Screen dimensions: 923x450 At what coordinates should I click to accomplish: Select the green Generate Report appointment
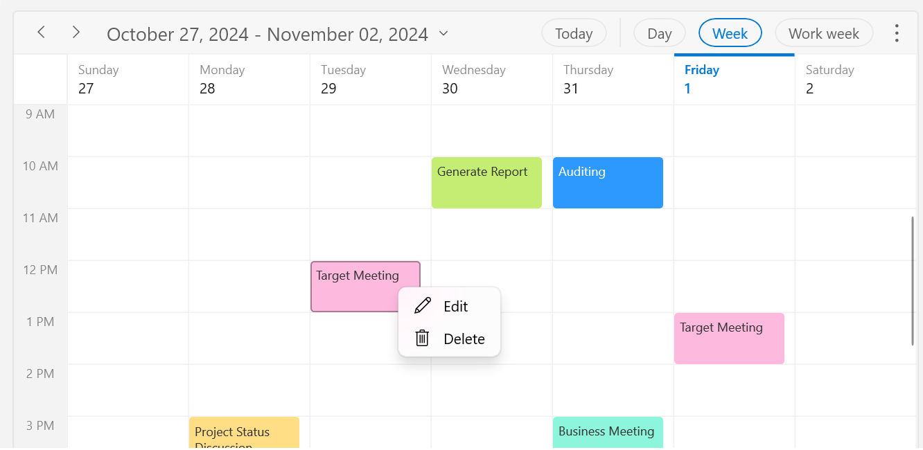[x=486, y=183]
